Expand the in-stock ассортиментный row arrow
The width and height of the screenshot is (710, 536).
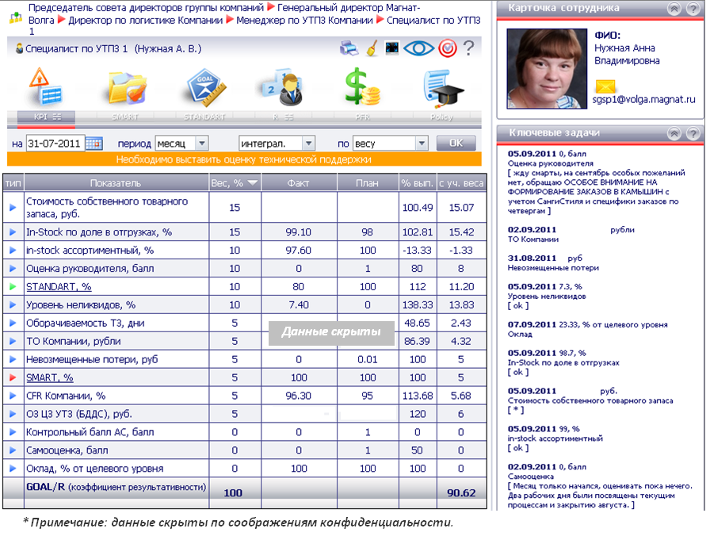(x=13, y=250)
